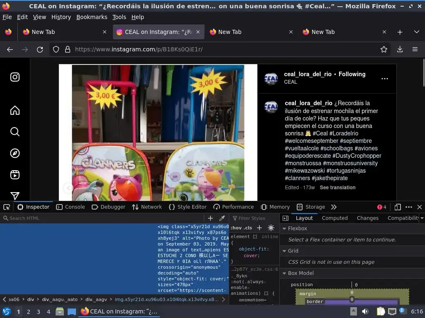Image resolution: width=425 pixels, height=318 pixels.
Task: Click the Filter Styles field
Action: [254, 218]
